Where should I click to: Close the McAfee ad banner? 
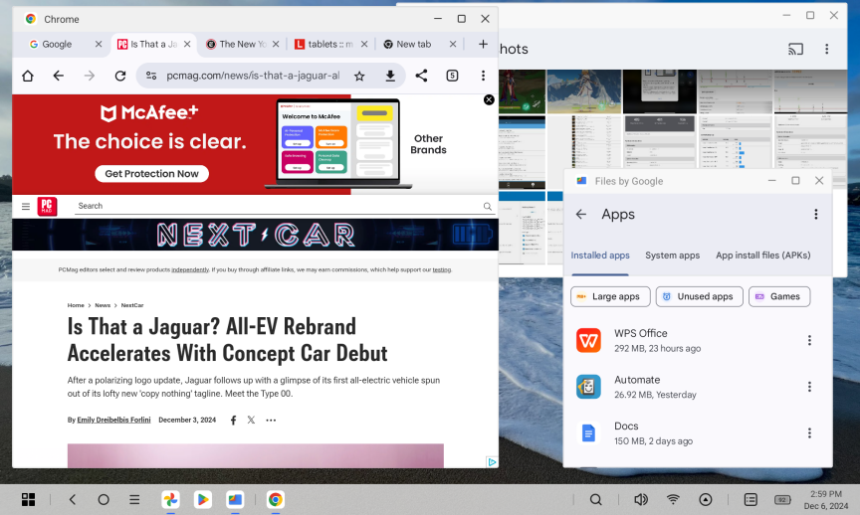(489, 99)
